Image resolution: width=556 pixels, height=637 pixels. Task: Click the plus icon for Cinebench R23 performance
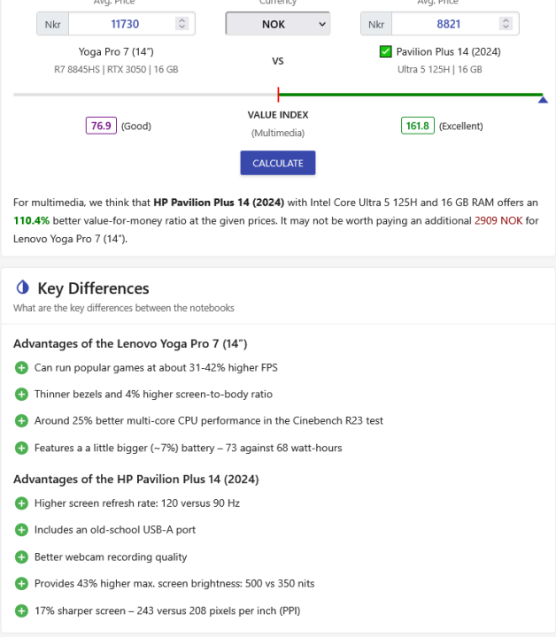[x=21, y=421]
